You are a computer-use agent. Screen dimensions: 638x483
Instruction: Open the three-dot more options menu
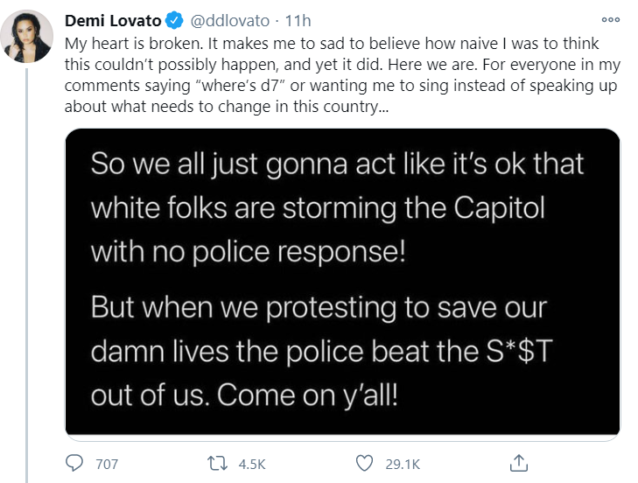(611, 19)
